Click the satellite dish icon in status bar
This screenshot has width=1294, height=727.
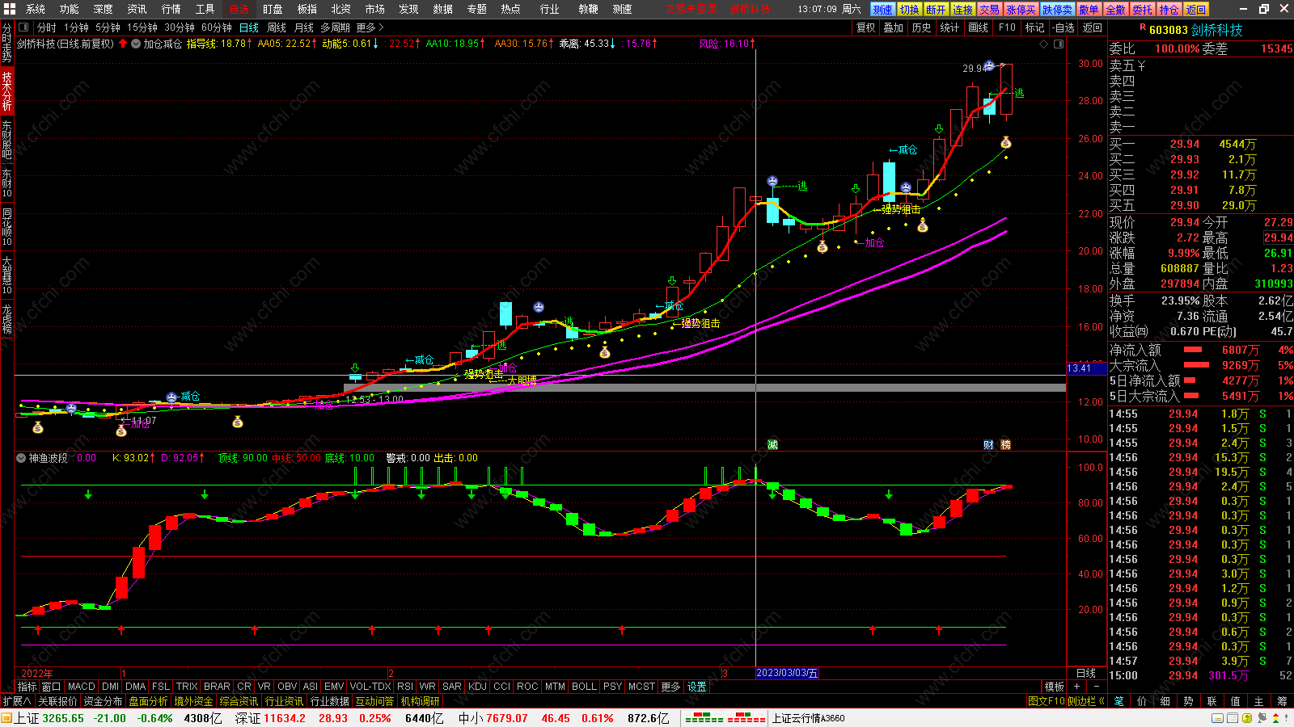point(1262,718)
